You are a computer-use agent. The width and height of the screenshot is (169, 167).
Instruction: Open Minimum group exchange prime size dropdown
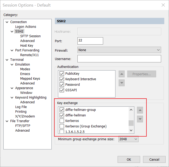[x=128, y=139]
